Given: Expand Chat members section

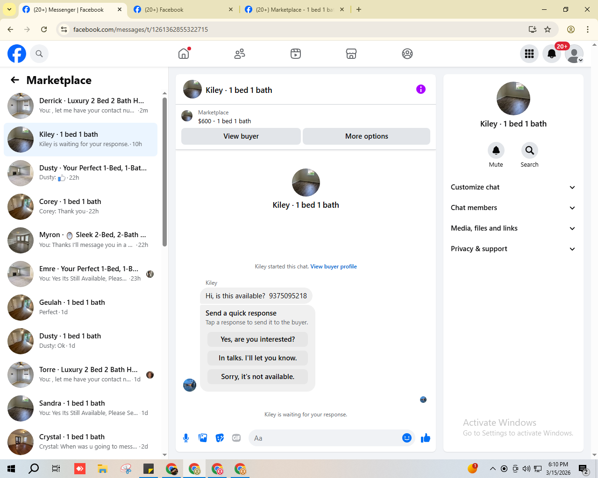Looking at the screenshot, I should (513, 208).
